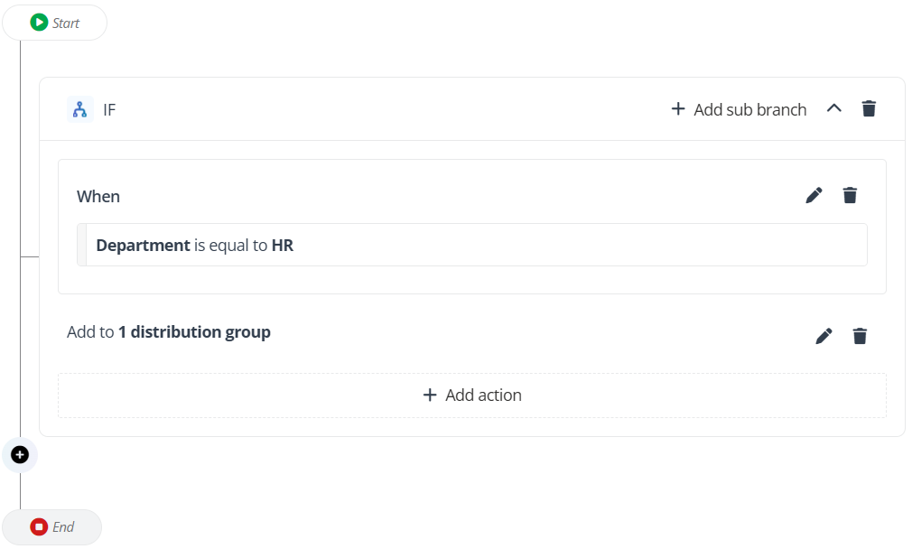Click the condition Department is equal to HR
Viewport: 912px width, 549px height.
[195, 245]
